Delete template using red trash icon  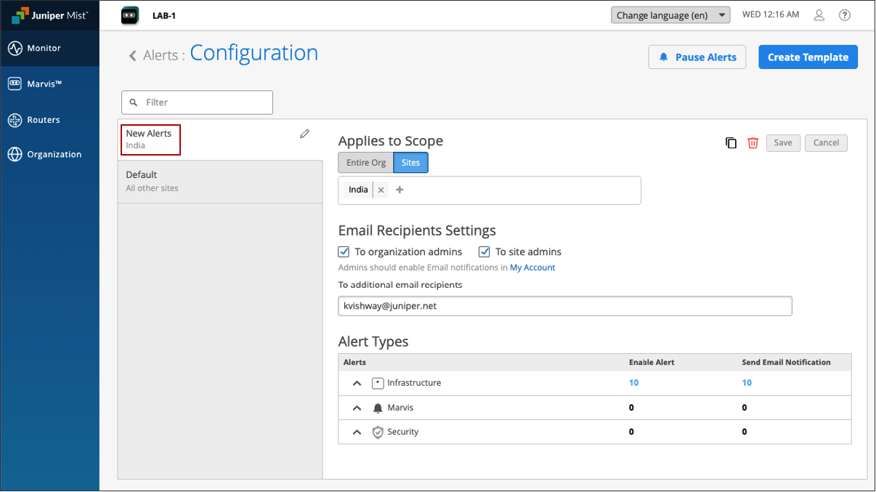coord(753,143)
